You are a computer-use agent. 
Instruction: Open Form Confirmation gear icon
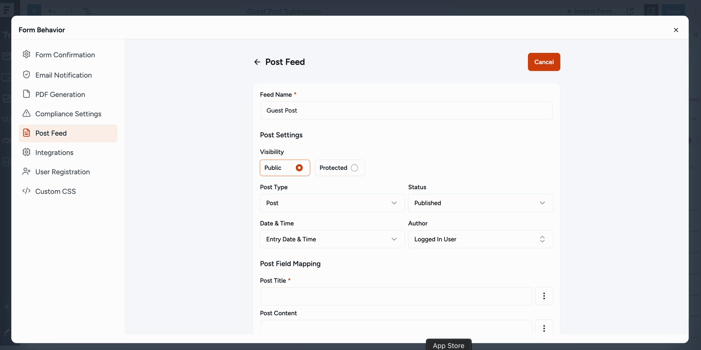tap(26, 54)
